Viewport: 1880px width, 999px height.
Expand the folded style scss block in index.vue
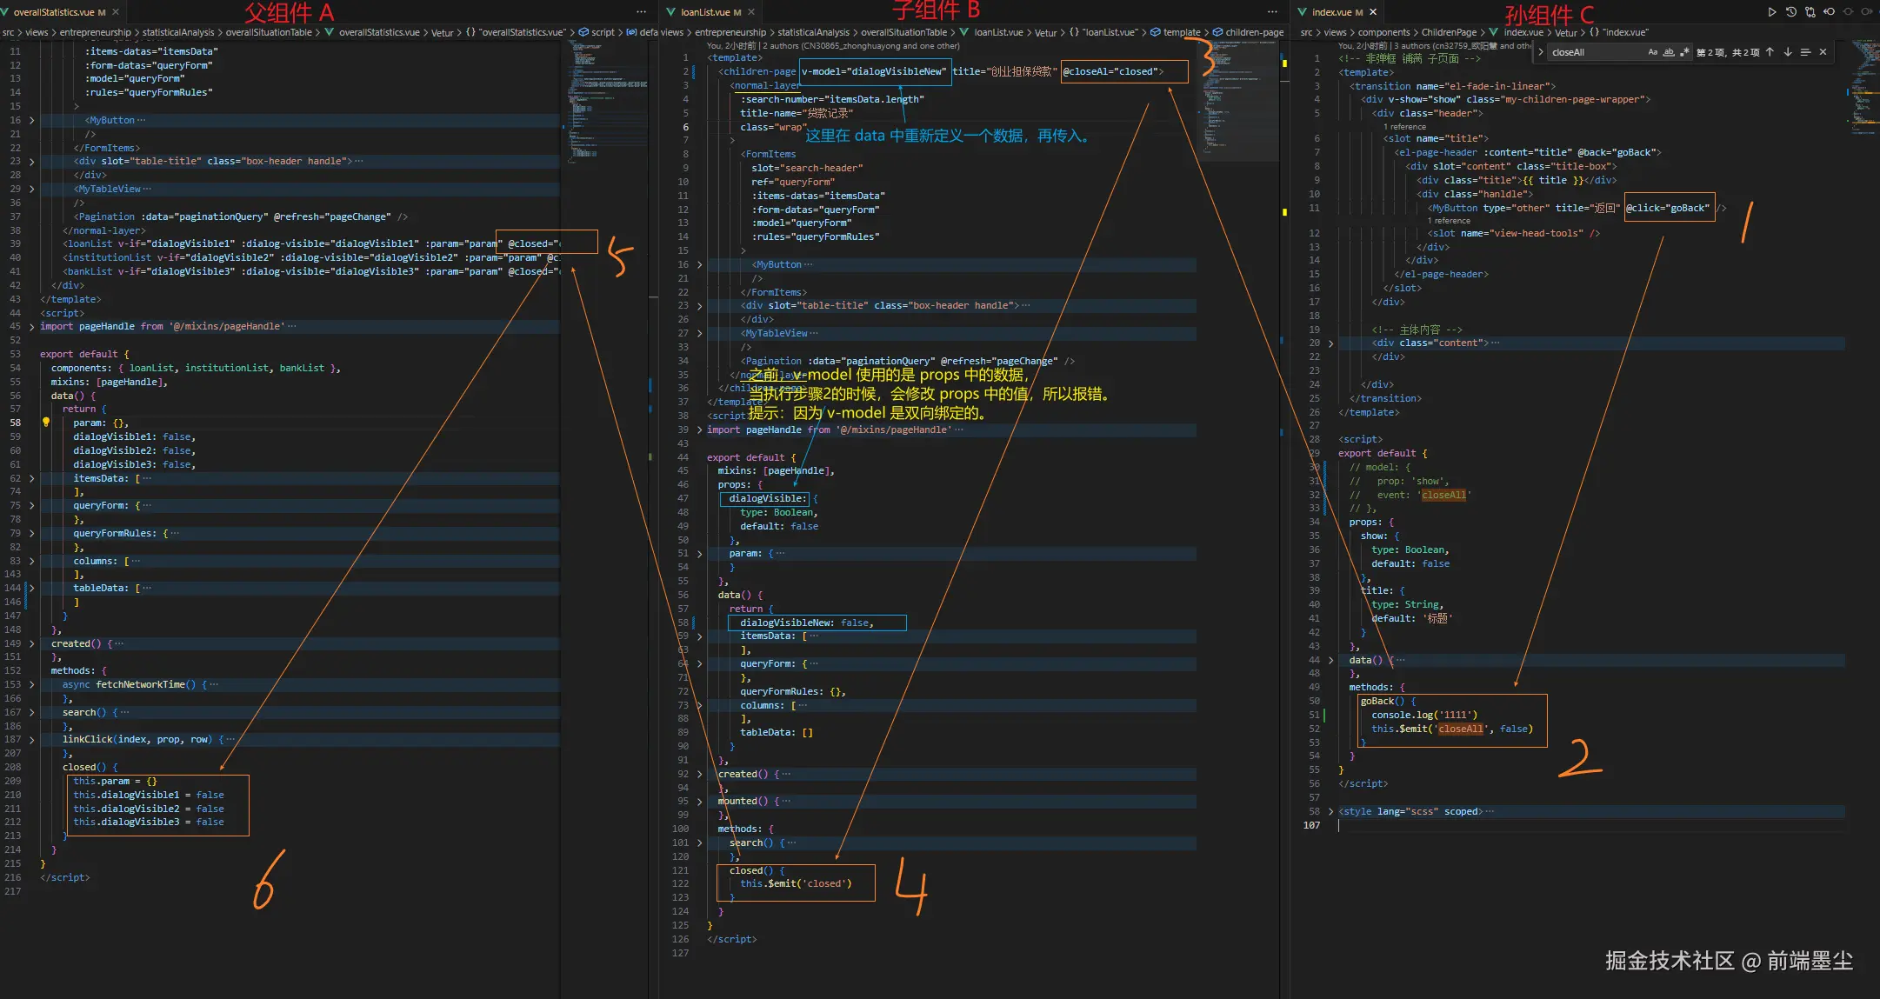tap(1330, 812)
